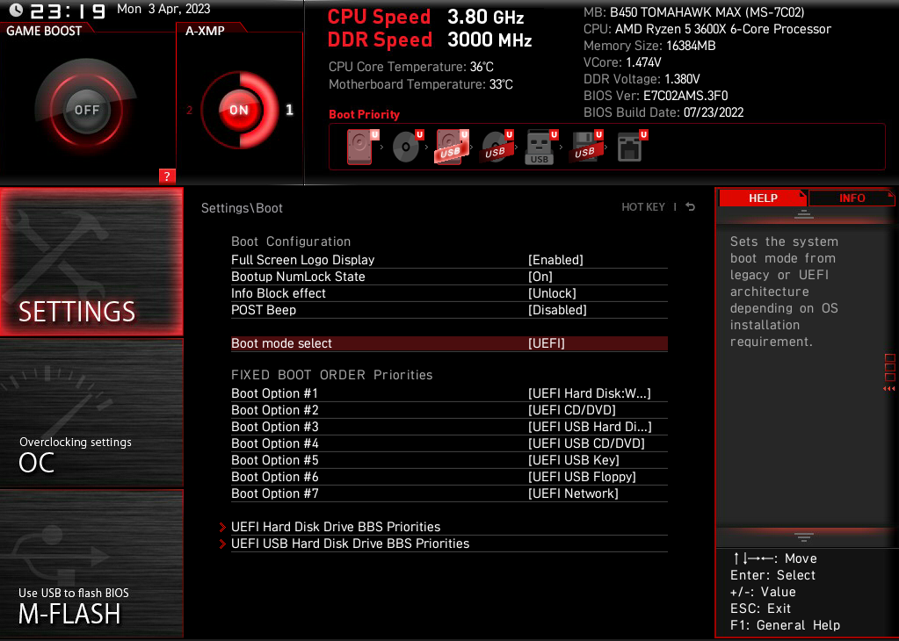Click the CPU AMD Ryzen 5 3600X entry
Screen dimensions: 899x641
707,29
